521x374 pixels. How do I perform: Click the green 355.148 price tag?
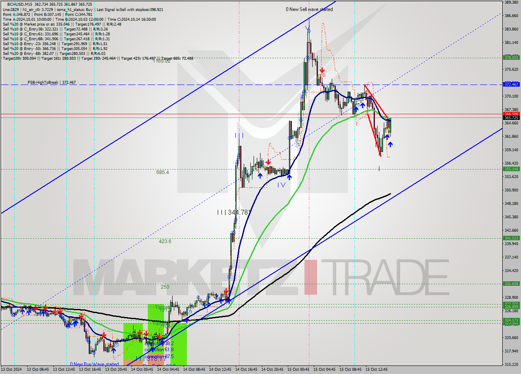tap(511, 169)
